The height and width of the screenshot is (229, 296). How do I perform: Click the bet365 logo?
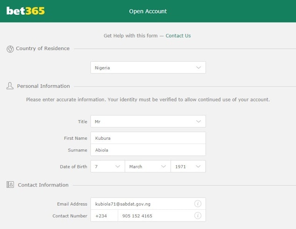click(26, 11)
